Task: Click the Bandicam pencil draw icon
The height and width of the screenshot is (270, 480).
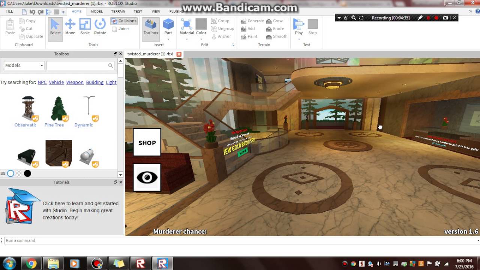Action: coord(420,18)
